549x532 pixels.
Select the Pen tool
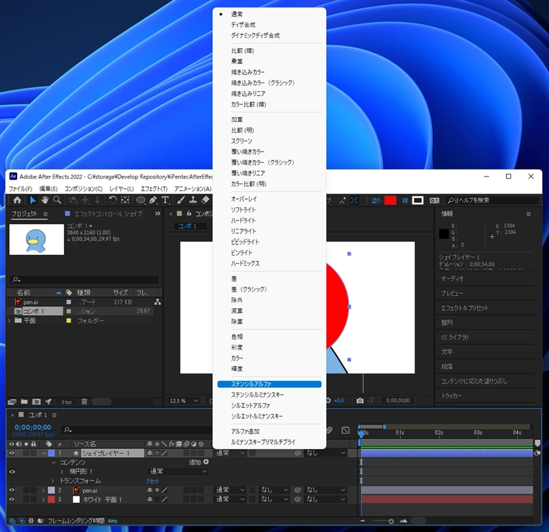click(x=153, y=200)
